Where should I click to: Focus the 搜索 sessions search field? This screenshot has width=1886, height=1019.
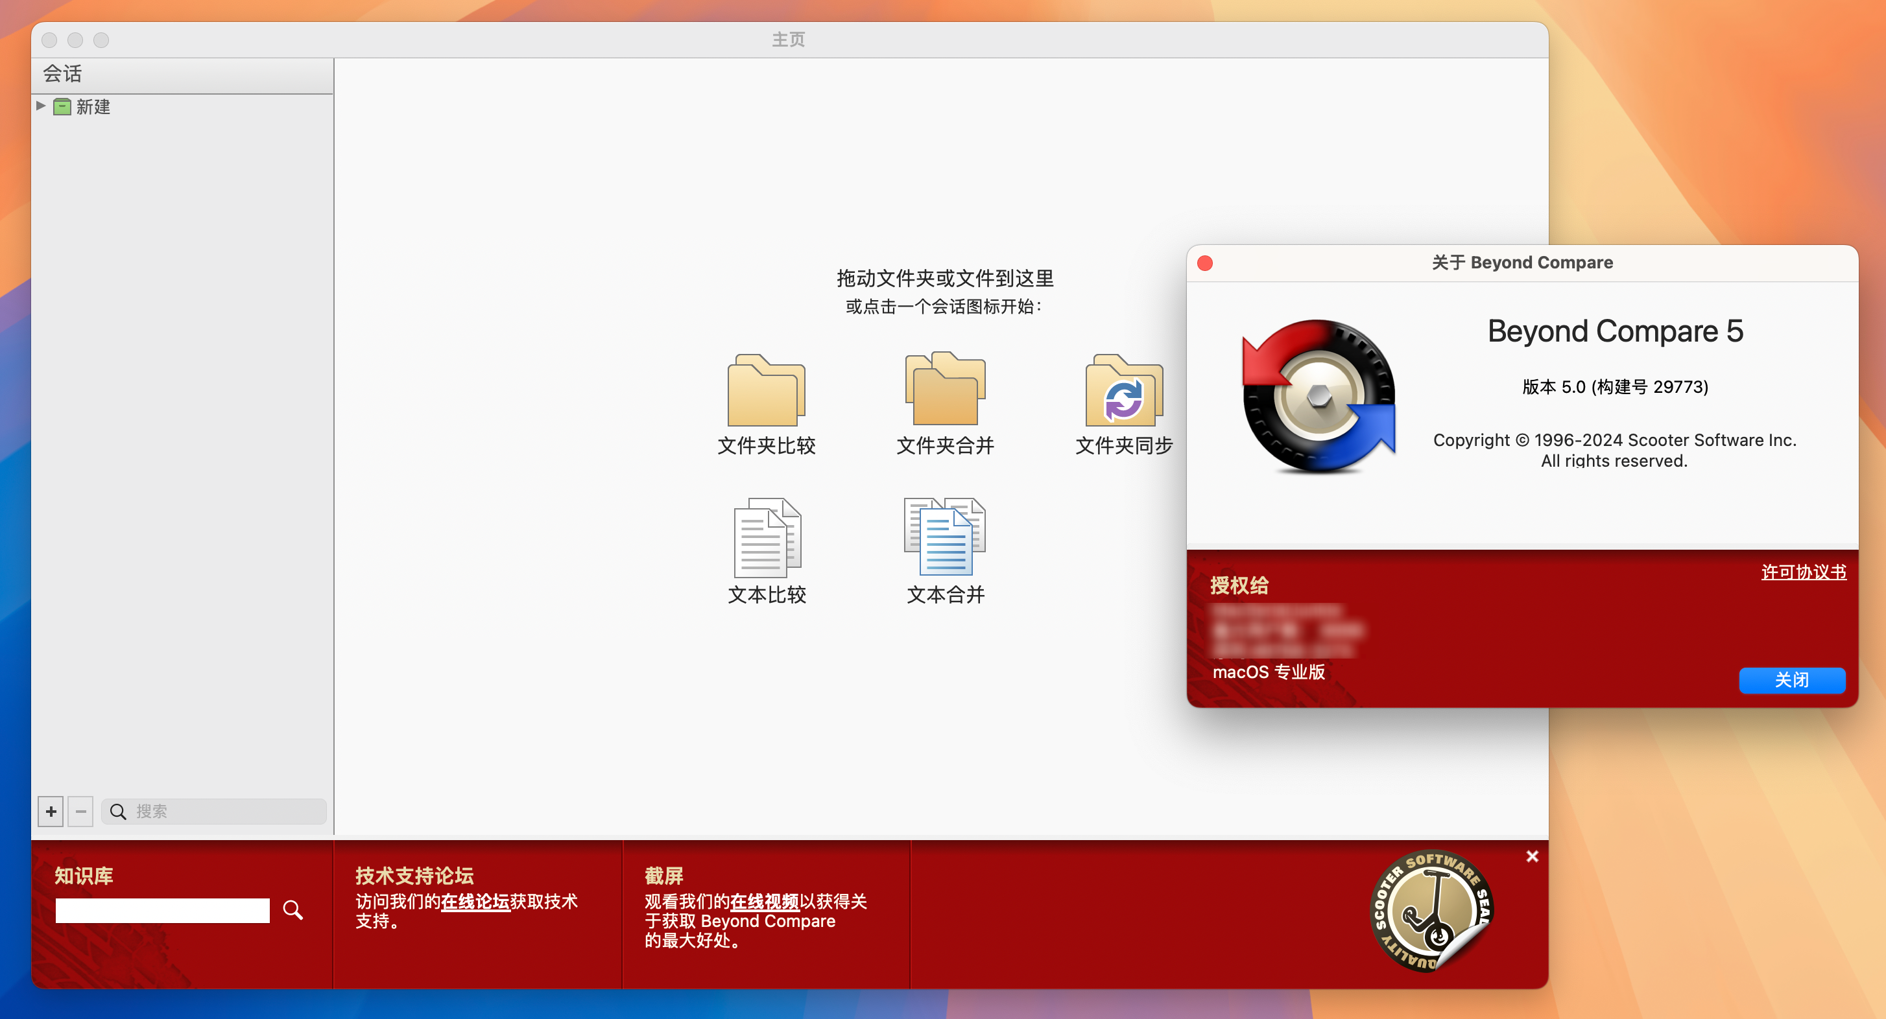click(x=214, y=812)
